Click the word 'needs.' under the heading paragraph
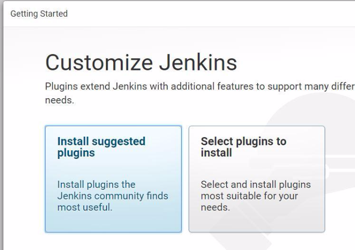 point(59,100)
